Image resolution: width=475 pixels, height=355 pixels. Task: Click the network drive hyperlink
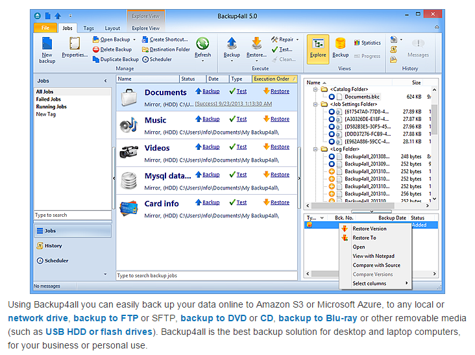point(38,319)
